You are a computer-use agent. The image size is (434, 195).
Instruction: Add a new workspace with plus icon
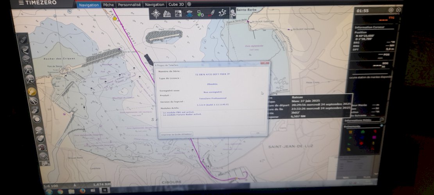point(189,4)
